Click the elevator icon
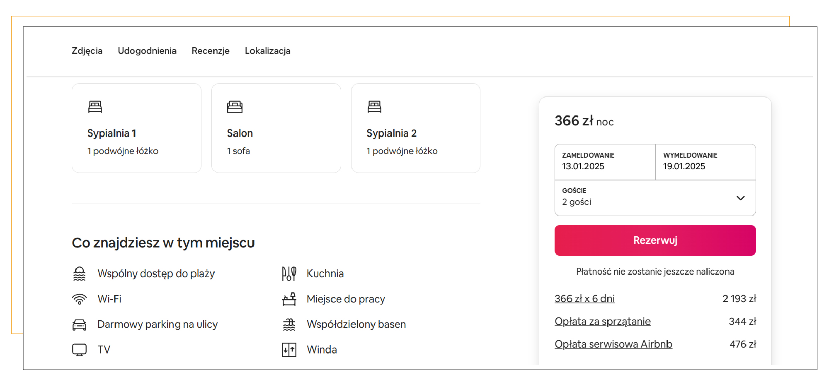Screen dimensions: 829x389 (289, 350)
